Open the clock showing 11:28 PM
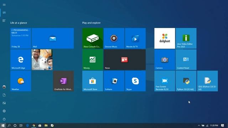The image size is (228, 128). (214, 126)
